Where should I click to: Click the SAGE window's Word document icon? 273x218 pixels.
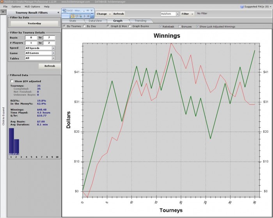click(64, 11)
